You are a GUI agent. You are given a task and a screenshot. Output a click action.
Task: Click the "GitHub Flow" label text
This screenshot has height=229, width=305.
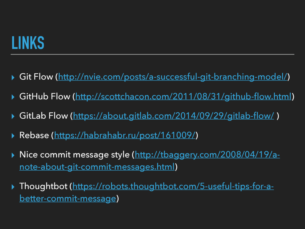coord(45,96)
